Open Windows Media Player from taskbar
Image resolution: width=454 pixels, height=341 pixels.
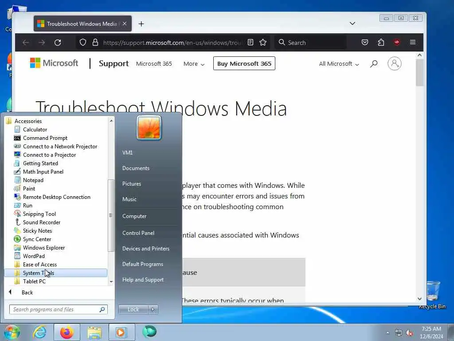point(121,332)
